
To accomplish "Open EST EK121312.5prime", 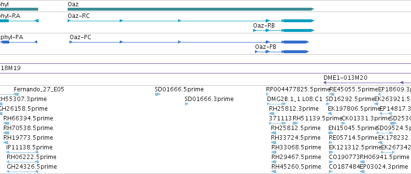I will pyautogui.click(x=354, y=147).
